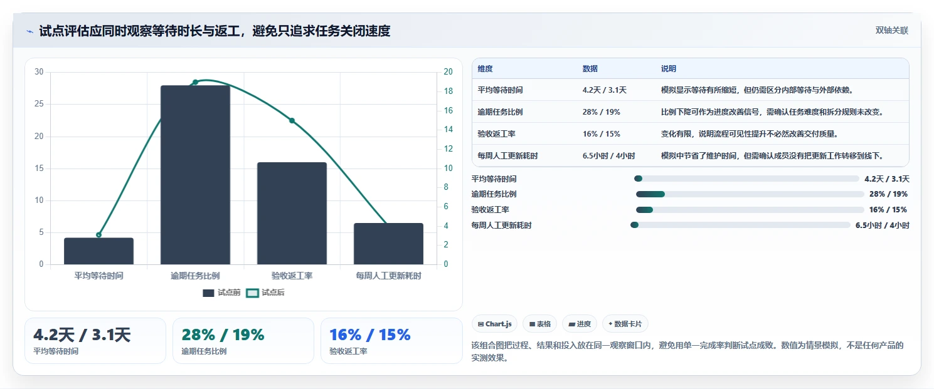Image resolution: width=934 pixels, height=389 pixels.
Task: Click table value 28% / 19%
Action: (x=602, y=112)
